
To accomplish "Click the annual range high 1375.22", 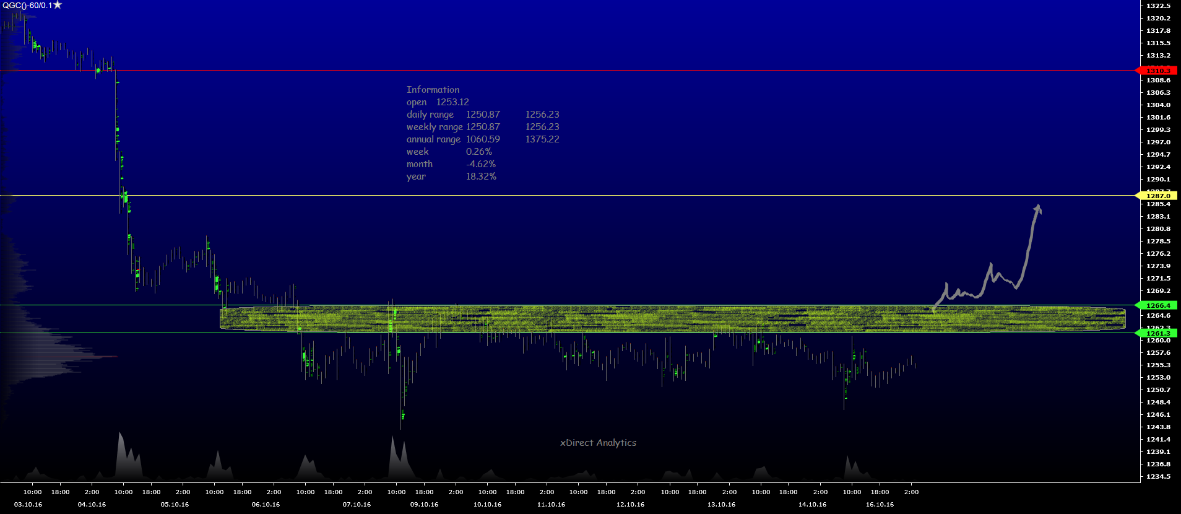I will [542, 139].
